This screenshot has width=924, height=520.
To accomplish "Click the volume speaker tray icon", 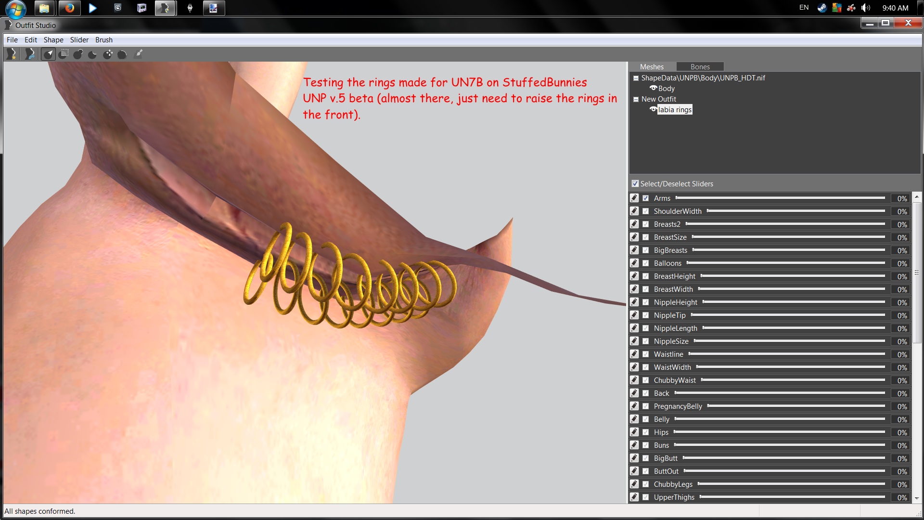I will point(866,8).
